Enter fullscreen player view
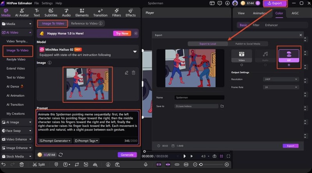The width and height of the screenshot is (312, 173). [229, 156]
